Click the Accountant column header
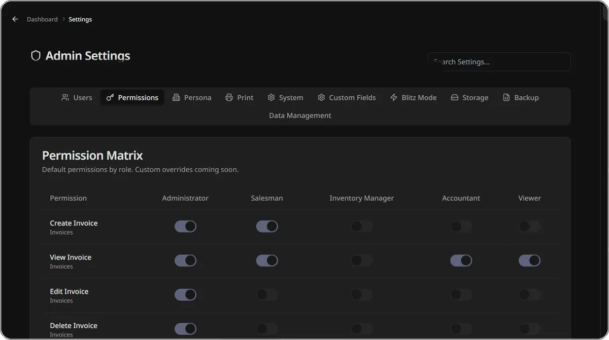 pos(461,198)
